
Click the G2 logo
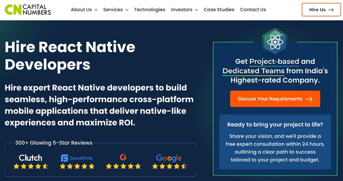tap(123, 158)
